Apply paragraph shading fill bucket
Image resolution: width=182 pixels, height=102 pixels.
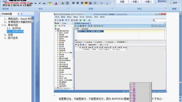[x=101, y=3]
